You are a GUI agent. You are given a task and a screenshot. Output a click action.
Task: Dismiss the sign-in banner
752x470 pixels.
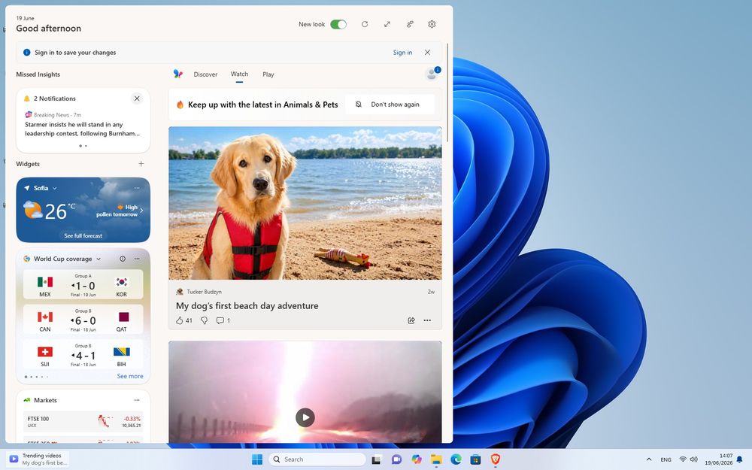coord(427,53)
